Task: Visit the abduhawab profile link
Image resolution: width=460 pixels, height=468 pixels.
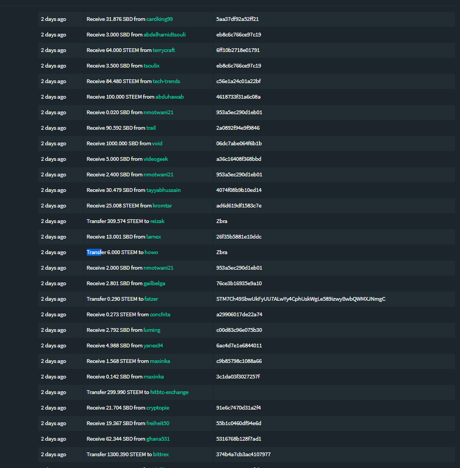Action: (x=170, y=96)
